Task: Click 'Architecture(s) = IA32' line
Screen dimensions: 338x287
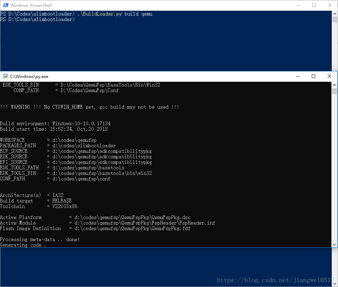Action: (32, 195)
